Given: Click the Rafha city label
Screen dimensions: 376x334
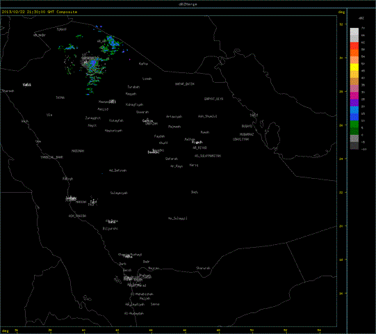Looking at the screenshot, I should click(x=143, y=64).
